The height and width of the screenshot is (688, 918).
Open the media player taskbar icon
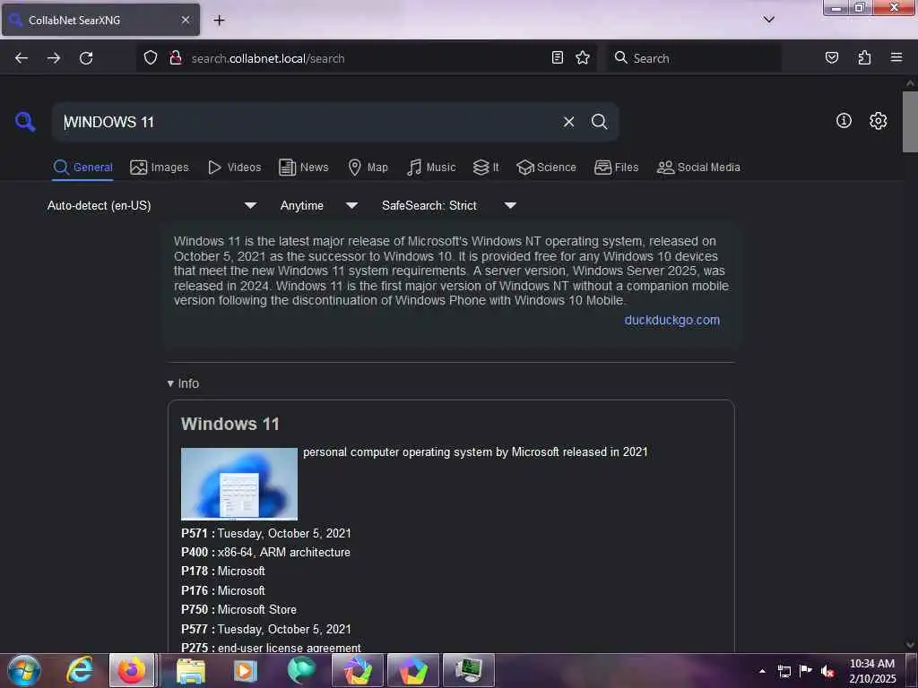point(246,670)
